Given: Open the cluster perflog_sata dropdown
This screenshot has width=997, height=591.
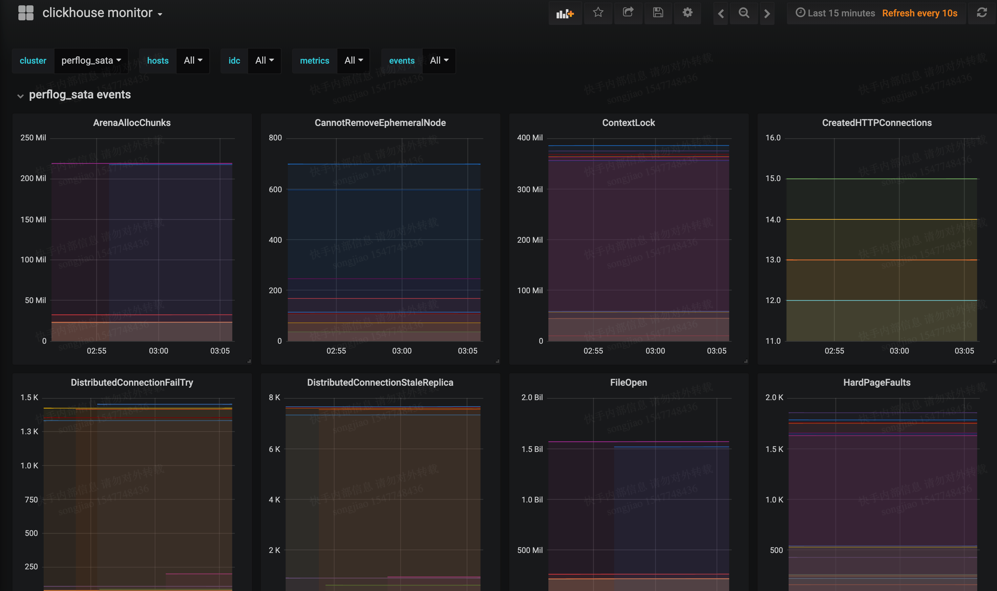Looking at the screenshot, I should pos(91,61).
